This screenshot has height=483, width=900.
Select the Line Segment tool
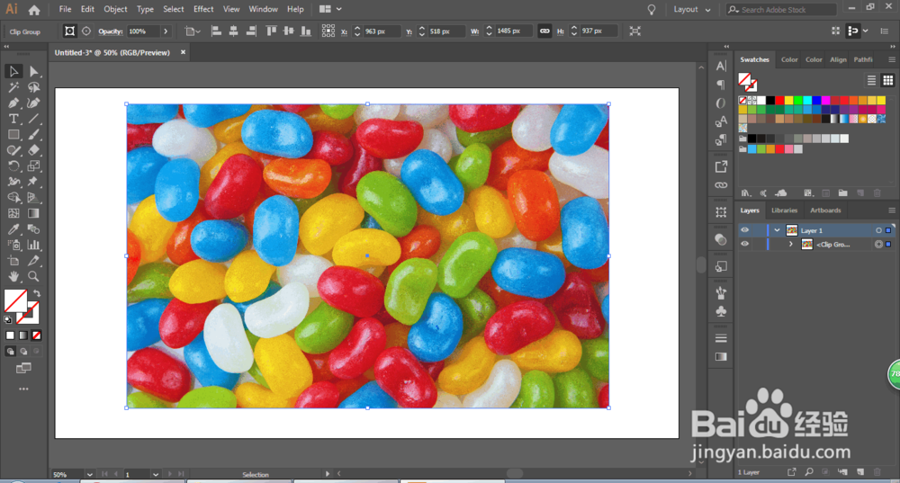(x=33, y=119)
